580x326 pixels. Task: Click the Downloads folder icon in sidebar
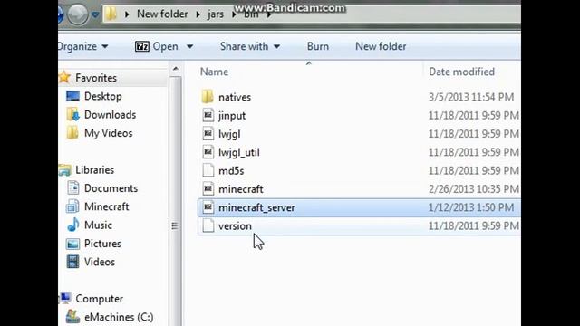[x=72, y=115]
